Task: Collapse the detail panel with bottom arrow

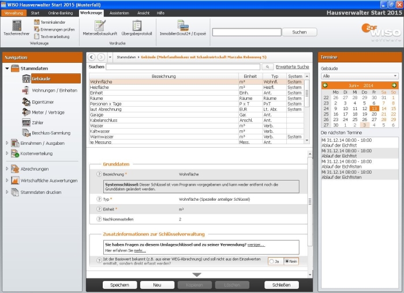Action: (x=197, y=275)
